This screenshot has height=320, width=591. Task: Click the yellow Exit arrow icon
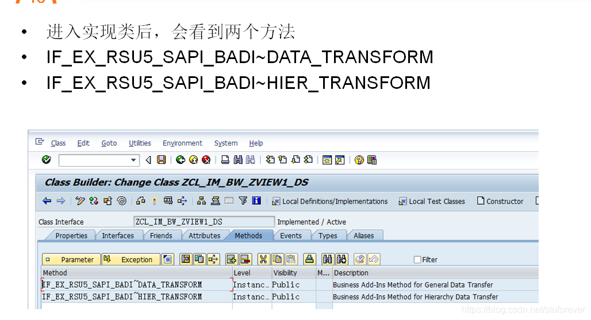pyautogui.click(x=193, y=160)
